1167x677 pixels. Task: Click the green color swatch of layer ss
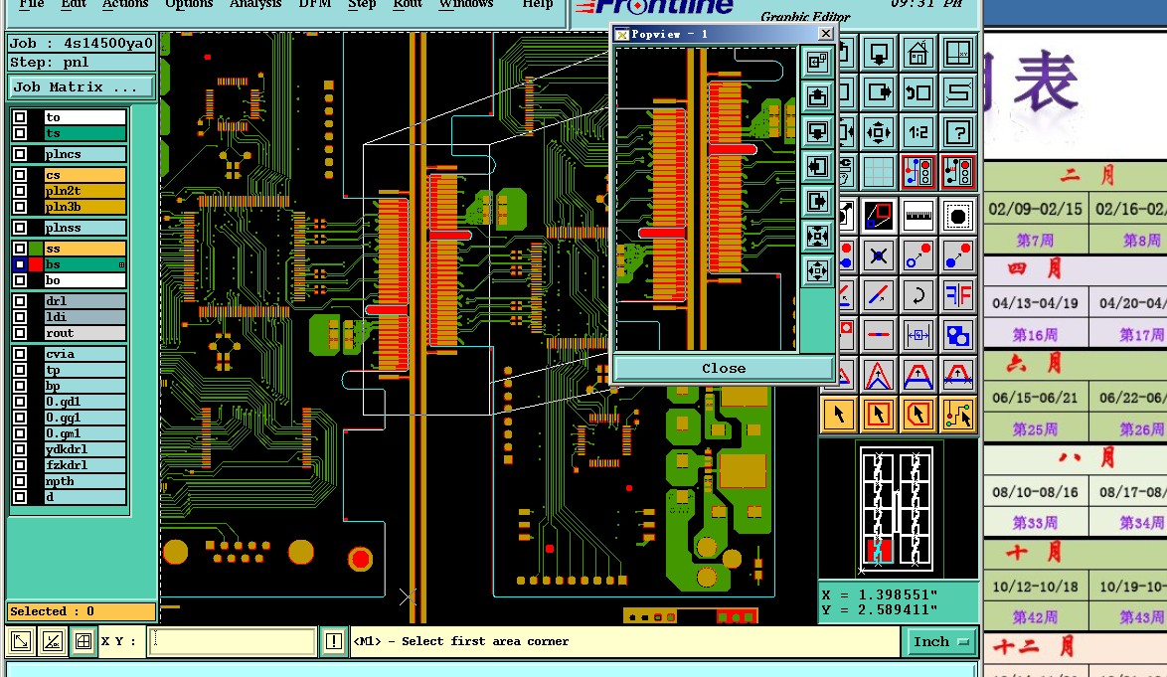click(36, 249)
